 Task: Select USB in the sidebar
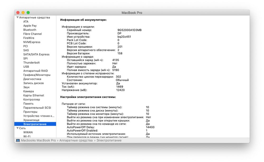[26, 67]
